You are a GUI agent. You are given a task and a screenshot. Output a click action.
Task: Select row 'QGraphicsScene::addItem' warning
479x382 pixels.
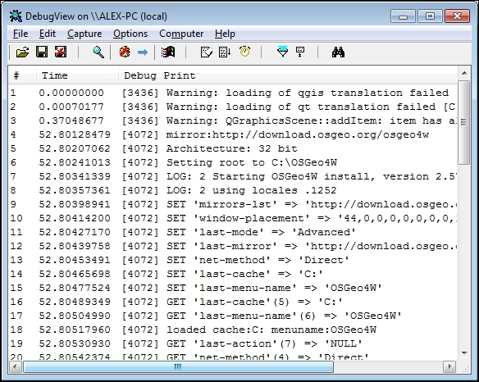click(x=233, y=121)
